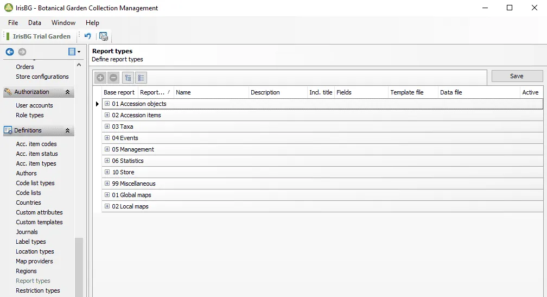Screen dimensions: 547x297
Task: Expand the 03 Taxa group
Action: point(107,127)
